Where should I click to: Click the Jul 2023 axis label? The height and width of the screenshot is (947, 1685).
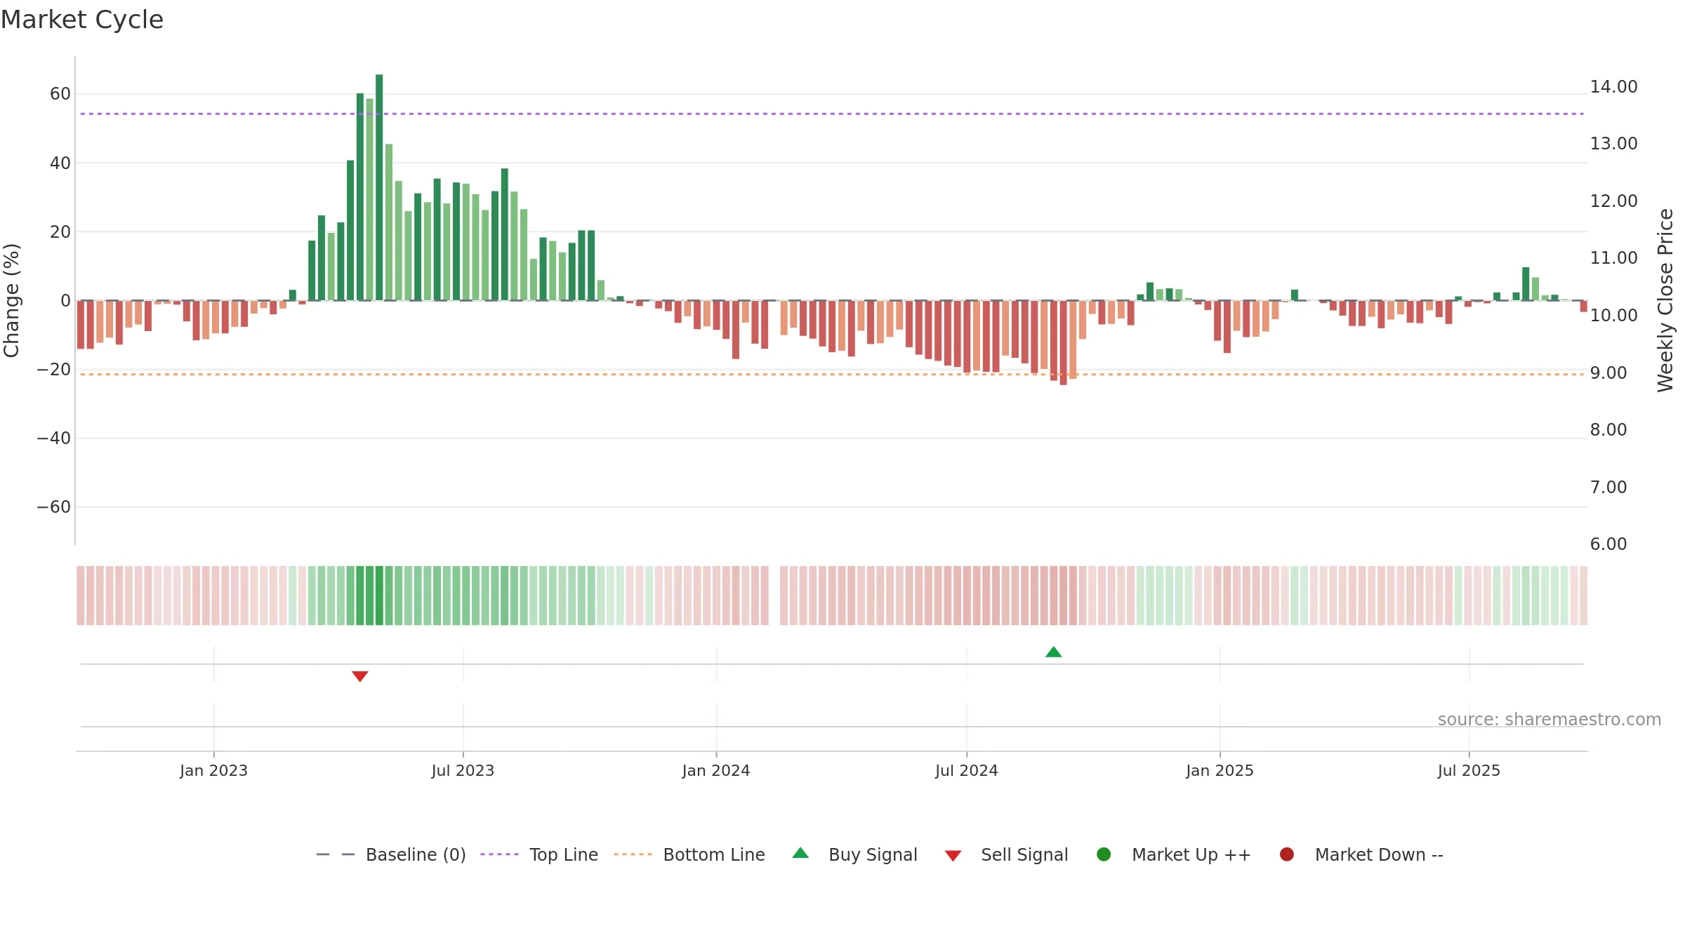point(463,771)
